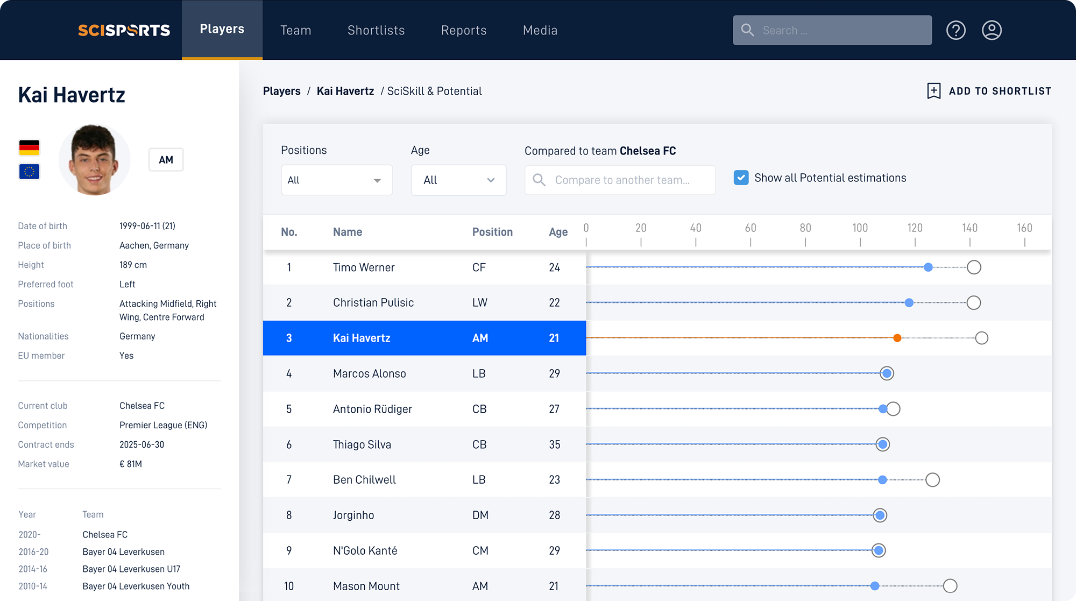The image size is (1076, 601).
Task: Sort by the No. column header
Action: (289, 232)
